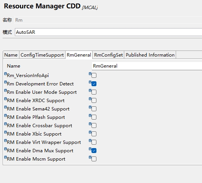Click the [MCAL] text in the title
The image size is (202, 183).
pyautogui.click(x=90, y=8)
